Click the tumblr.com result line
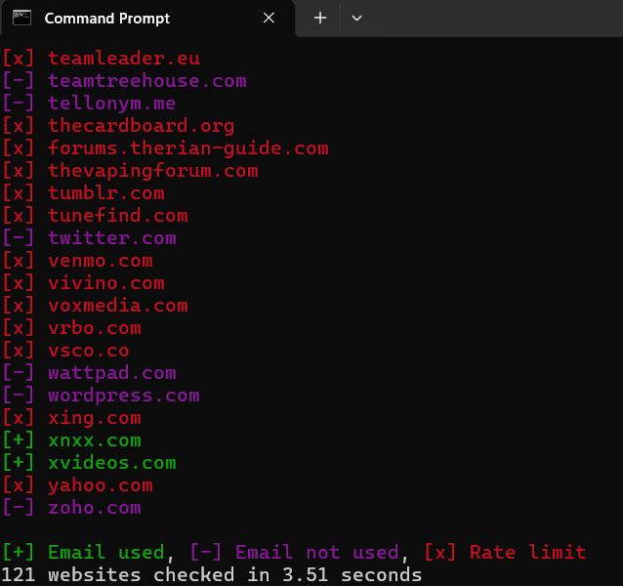Viewport: 623px width, 586px height. (x=83, y=193)
